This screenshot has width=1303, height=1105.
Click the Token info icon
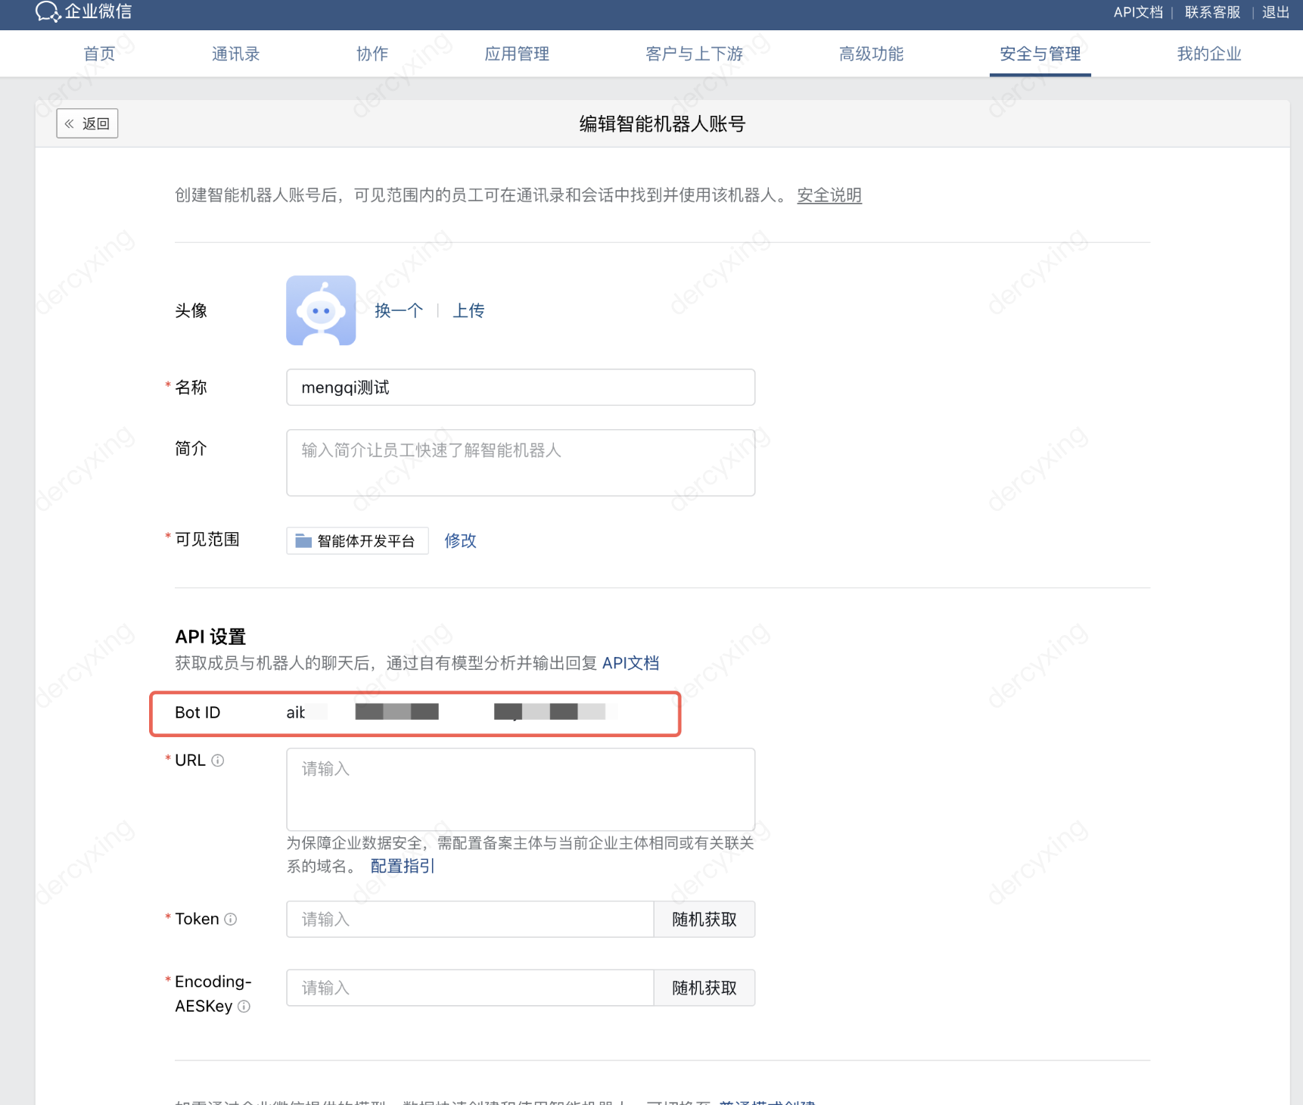pyautogui.click(x=231, y=919)
